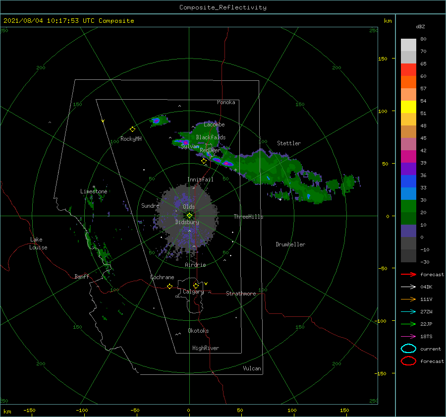Click the Drumheller city label
Viewport: 446px width, 417px height.
click(290, 244)
